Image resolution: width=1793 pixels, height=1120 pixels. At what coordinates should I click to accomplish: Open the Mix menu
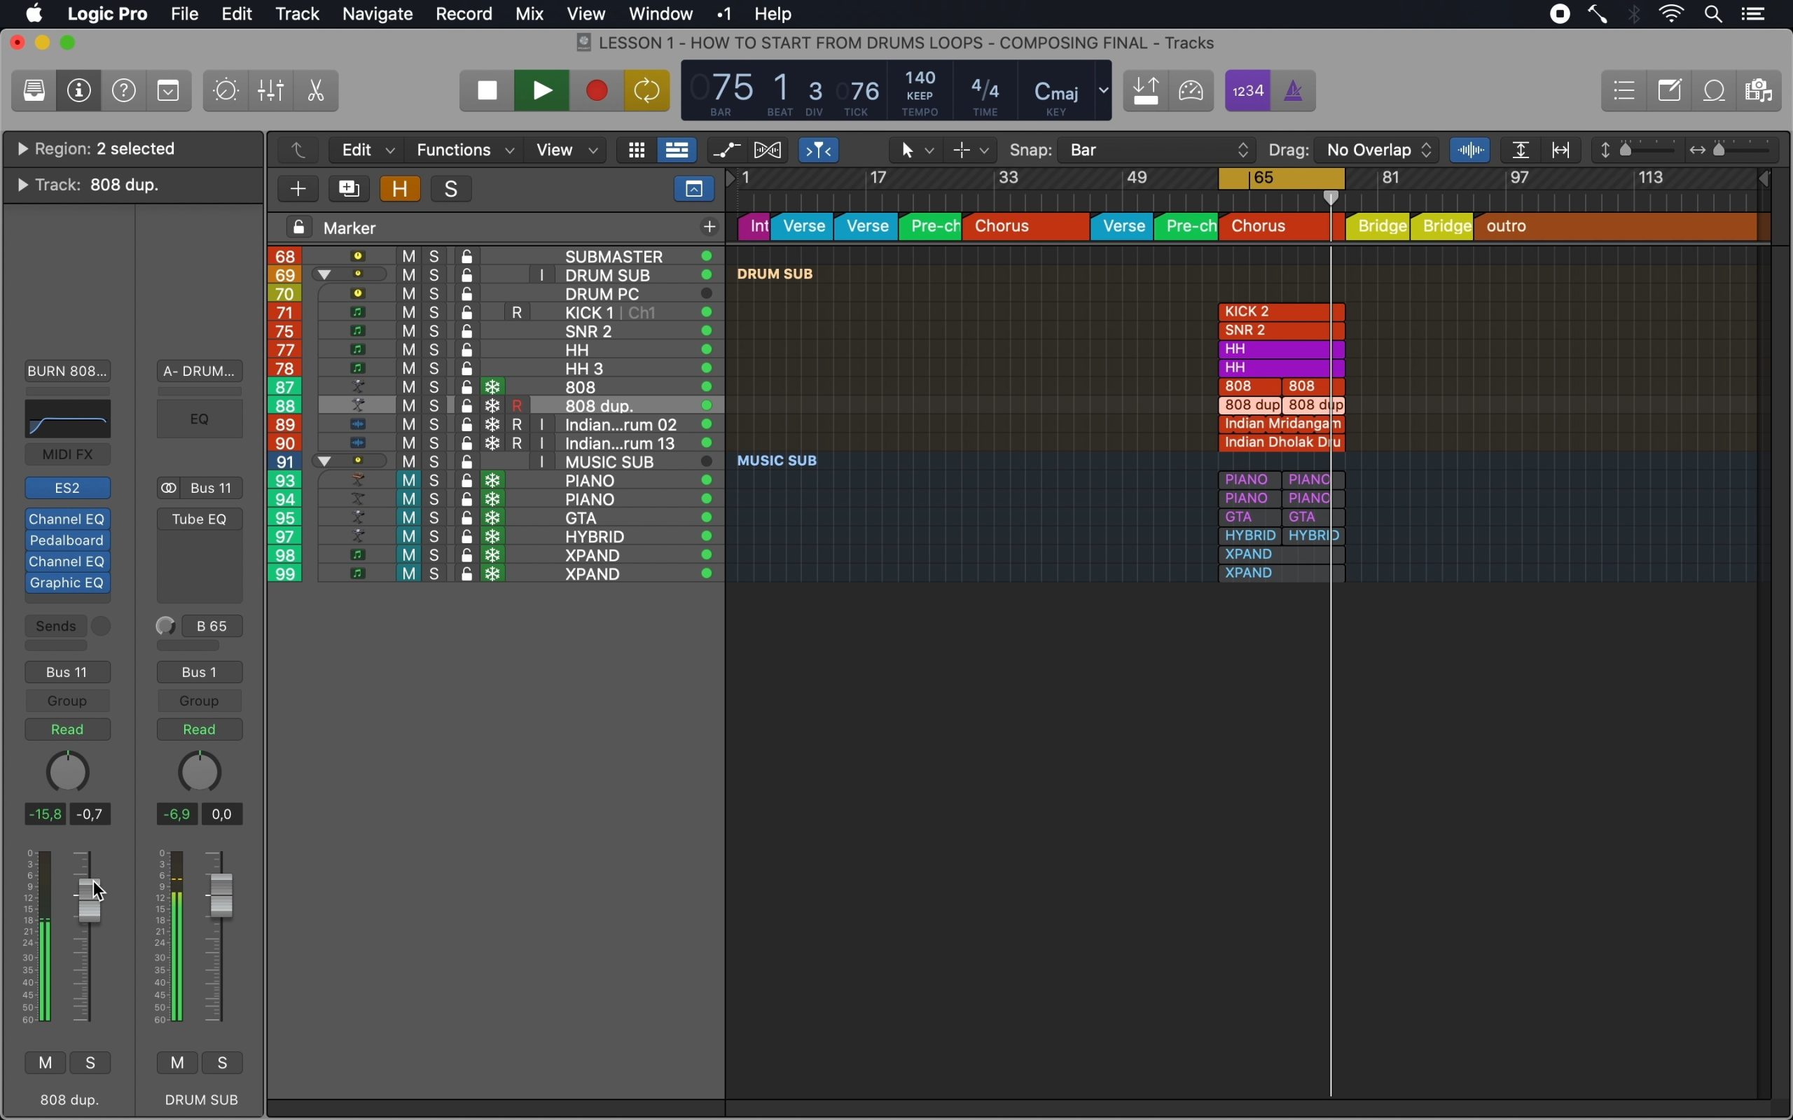(x=529, y=14)
